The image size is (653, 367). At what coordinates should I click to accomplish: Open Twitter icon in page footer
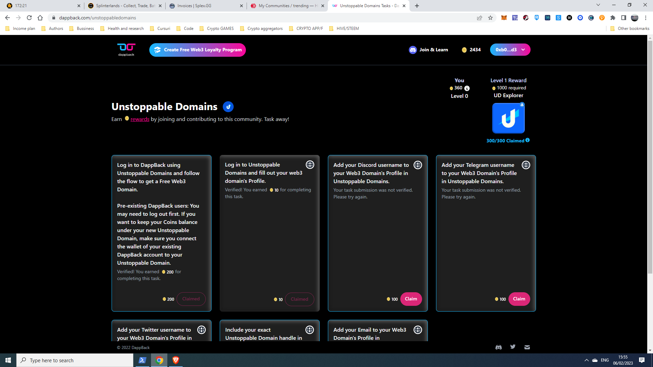click(x=513, y=347)
